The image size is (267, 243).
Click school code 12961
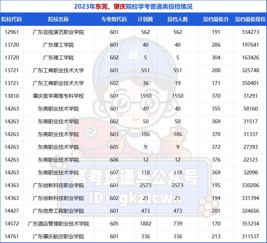pos(11,32)
